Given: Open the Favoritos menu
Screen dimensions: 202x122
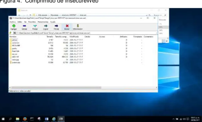Looking at the screenshot, I should tap(32, 22).
